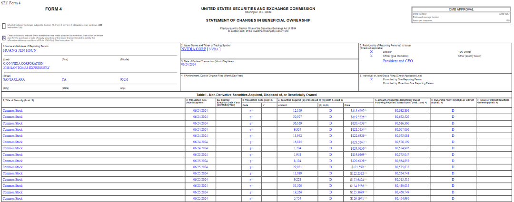Click the OMB Number 3235-0287 value

click(504, 14)
